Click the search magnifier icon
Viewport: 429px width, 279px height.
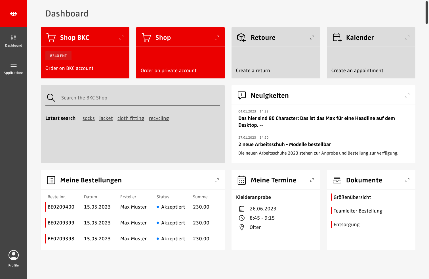51,98
